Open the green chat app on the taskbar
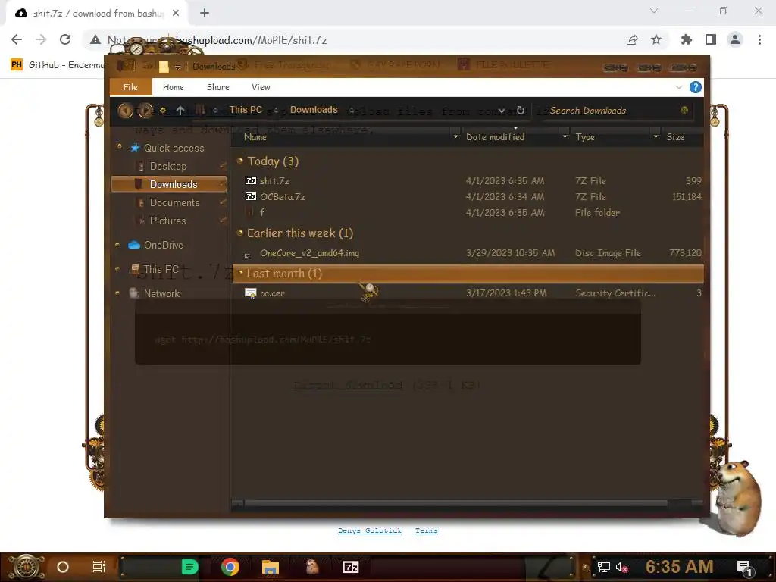Image resolution: width=776 pixels, height=582 pixels. click(x=189, y=567)
